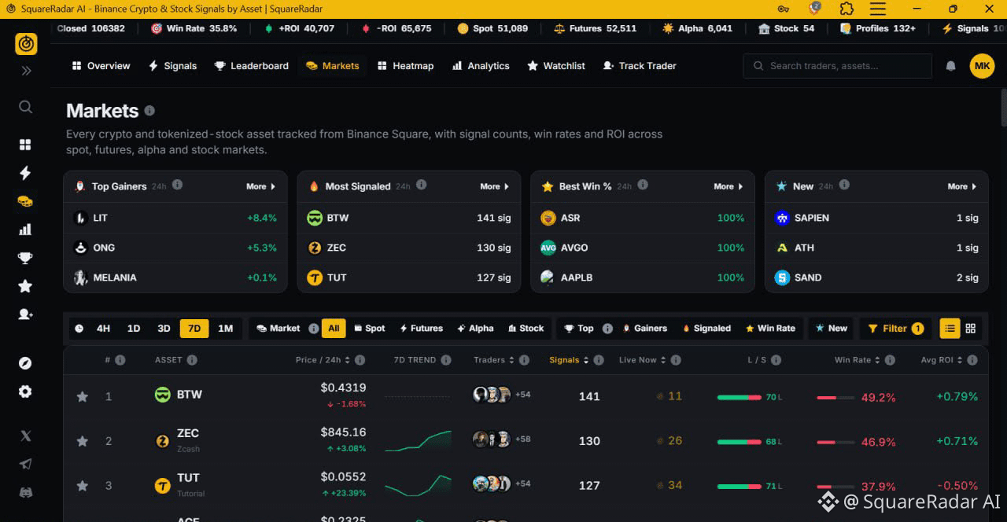Open the MK profile avatar
The width and height of the screenshot is (1007, 522).
point(982,66)
